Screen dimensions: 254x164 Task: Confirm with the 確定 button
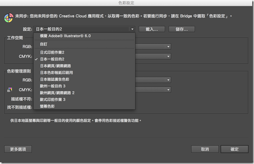tap(234, 149)
